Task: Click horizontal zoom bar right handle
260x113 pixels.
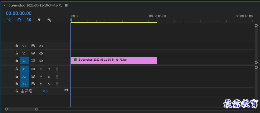Action: pos(37,109)
